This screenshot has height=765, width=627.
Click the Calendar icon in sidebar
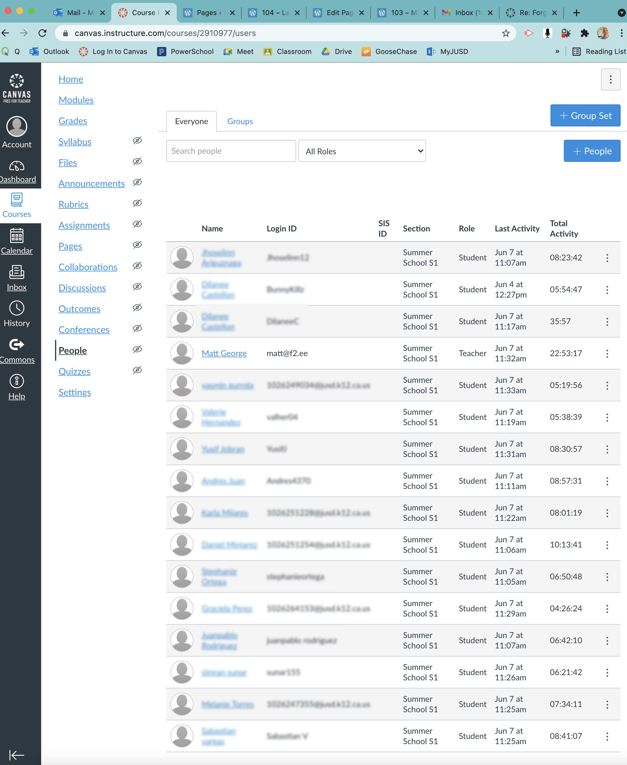17,236
